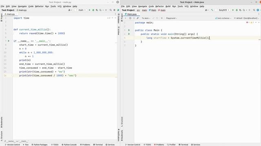Open user account icon in Main.java window
The image size is (261, 146).
tap(207, 10)
